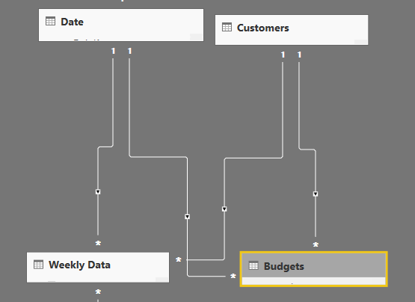Select the Weekly Data table title
Screen dimensions: 415x302
[79, 265]
